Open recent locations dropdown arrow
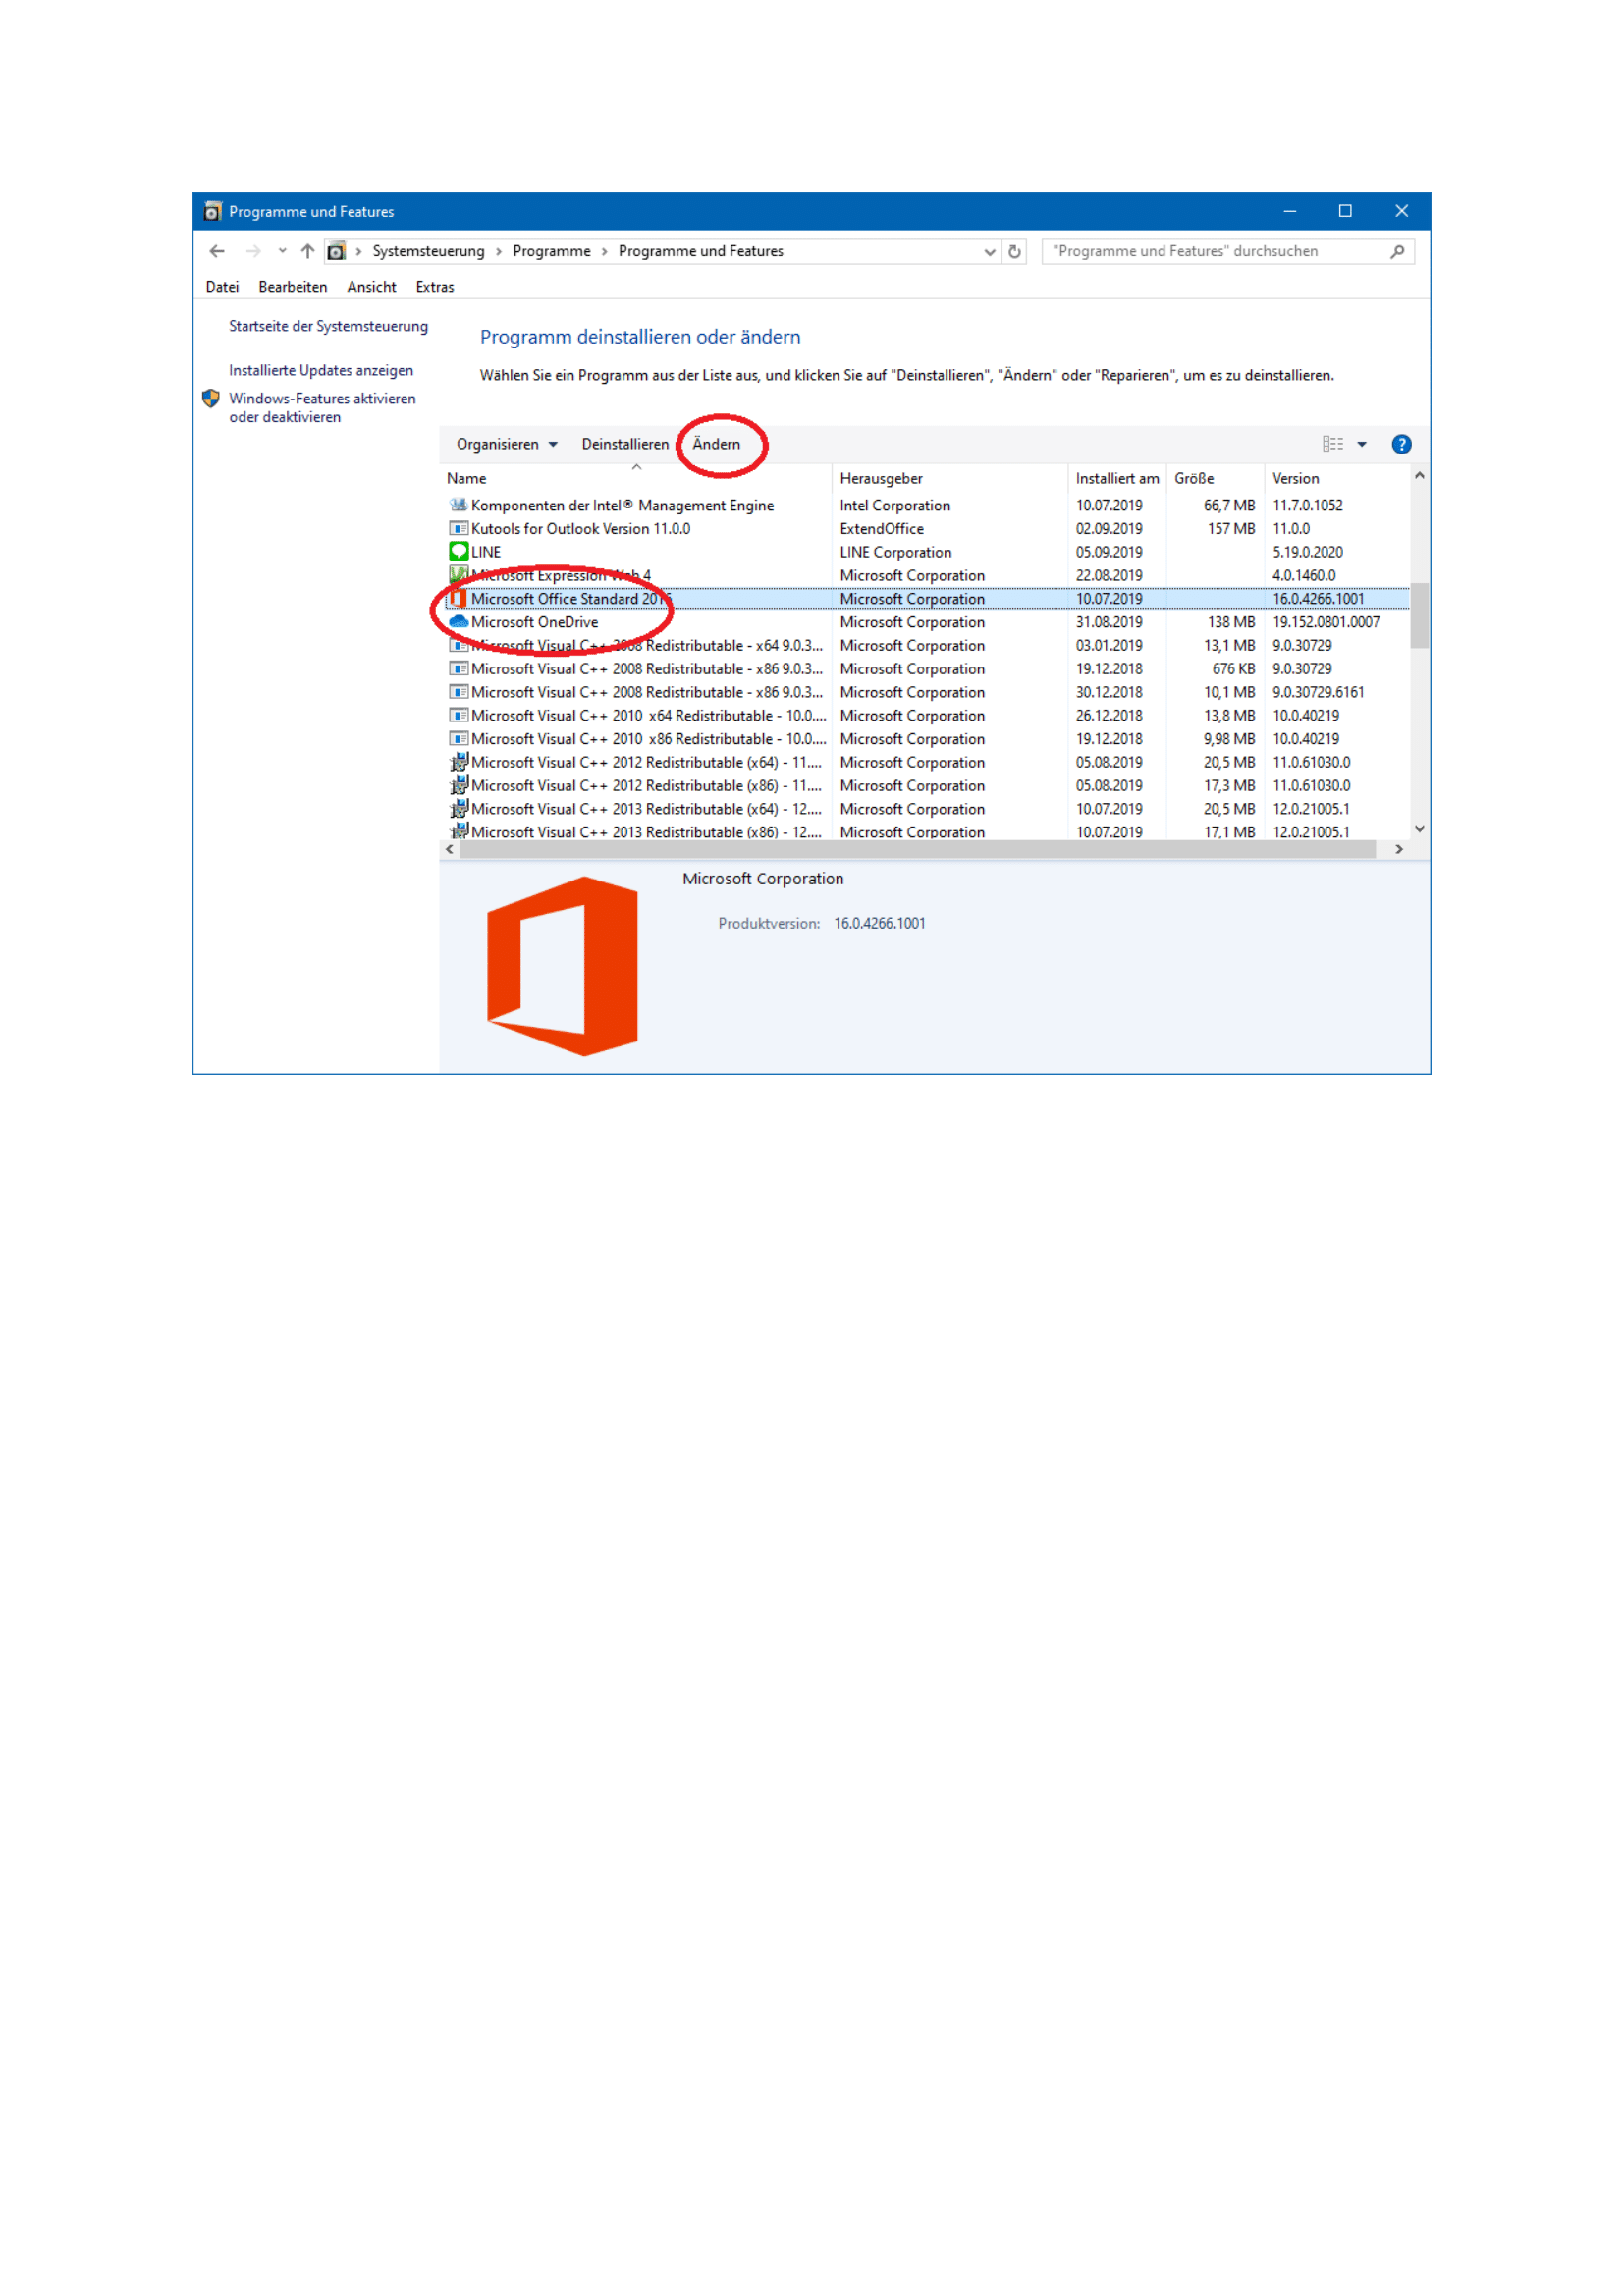Viewport: 1624px width, 2296px height. point(282,251)
